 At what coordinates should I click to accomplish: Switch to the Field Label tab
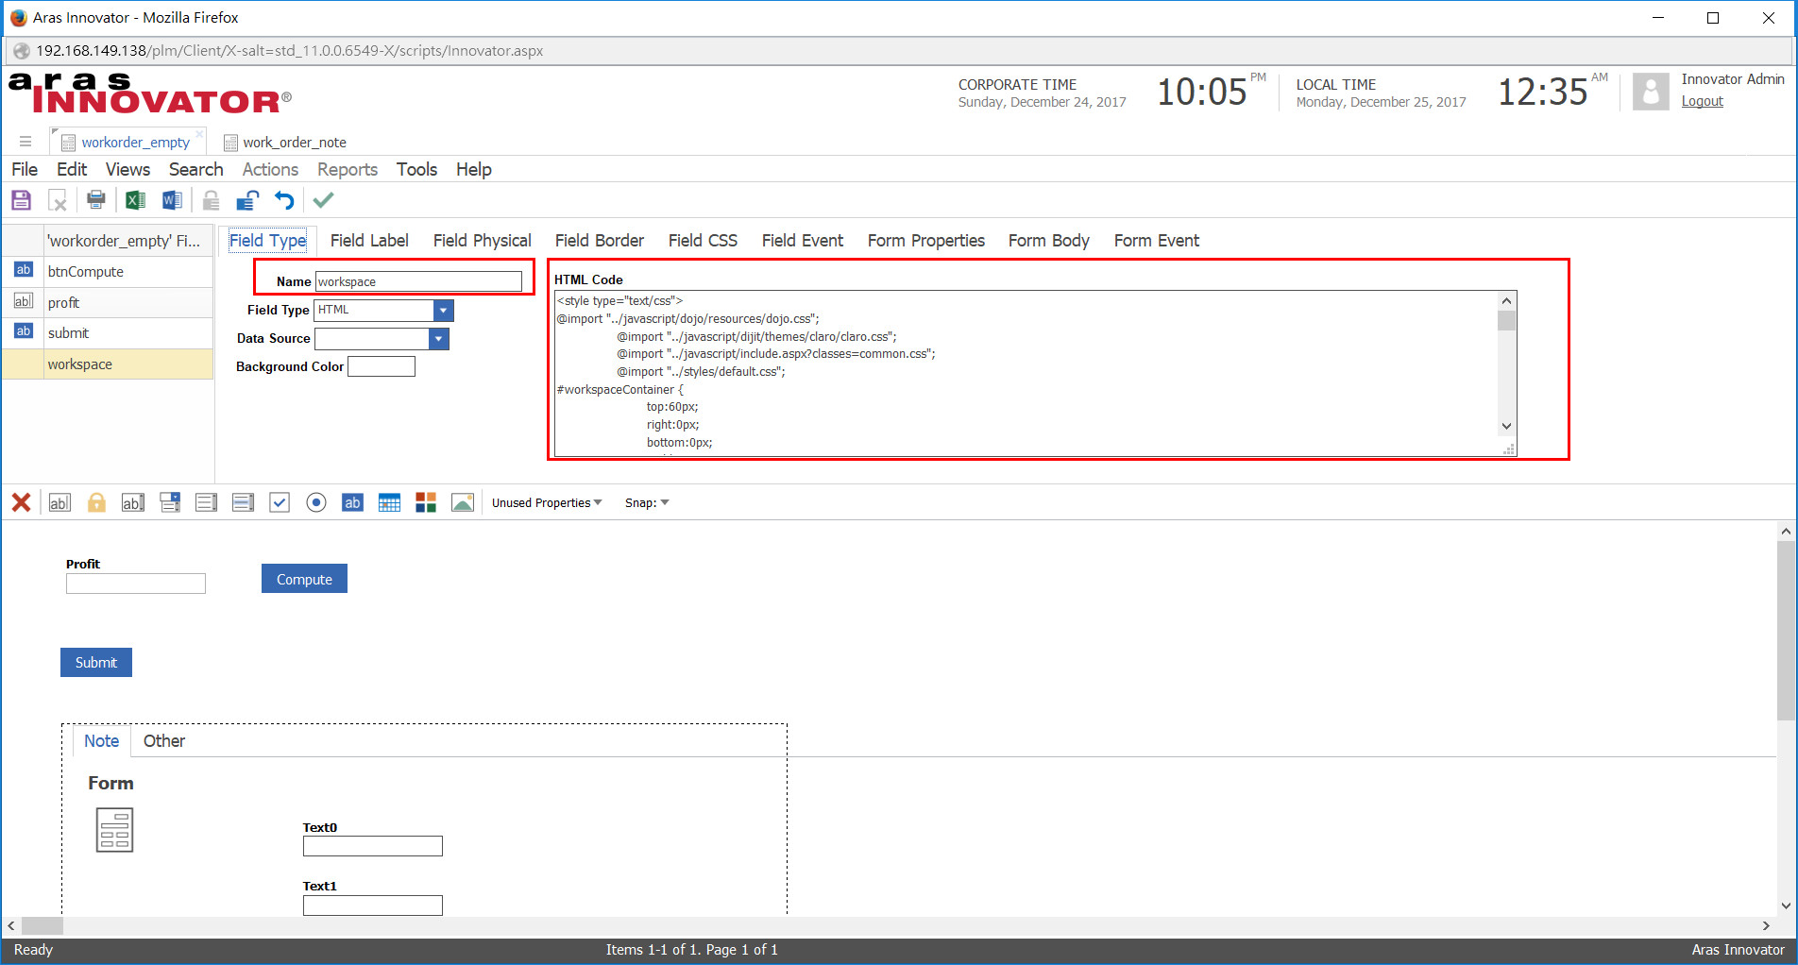point(369,241)
